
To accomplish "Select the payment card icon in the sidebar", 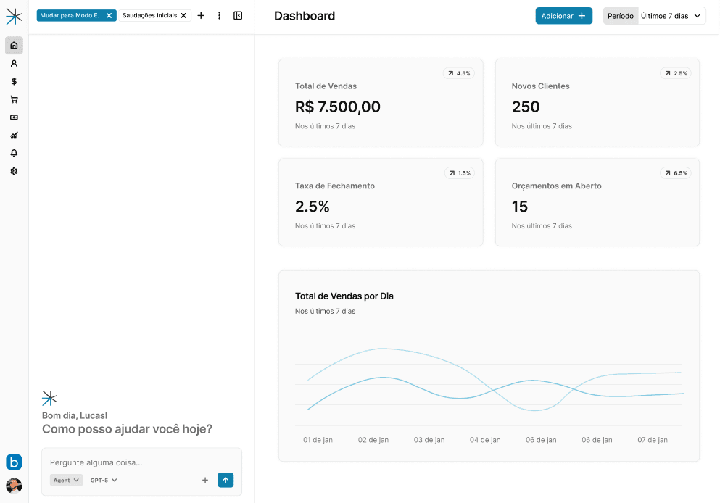I will (x=14, y=117).
